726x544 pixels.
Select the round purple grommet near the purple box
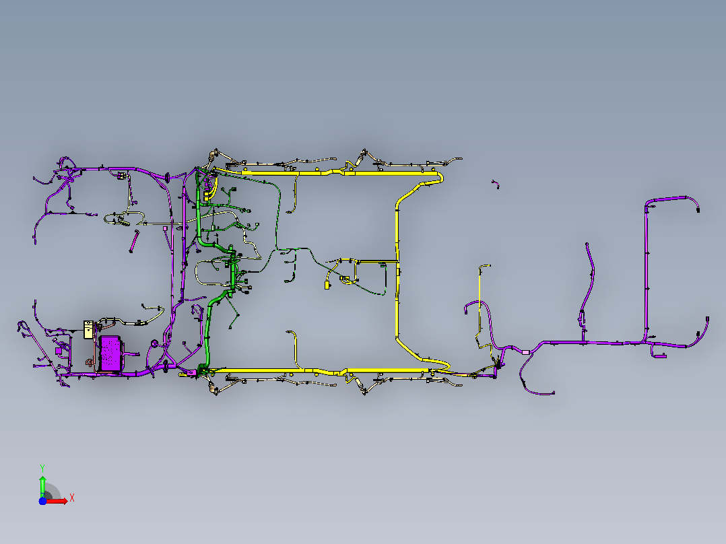[154, 343]
